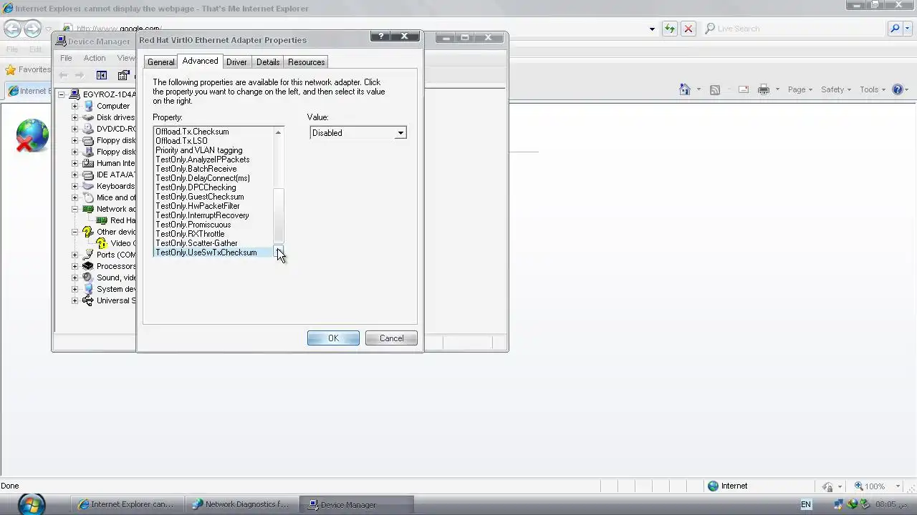The height and width of the screenshot is (515, 917).
Task: Click the IE Back button
Action: pos(12,29)
